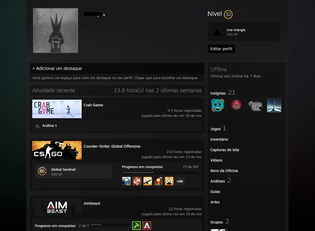Click the blue angry face badge
315x231 pixels.
tap(218, 105)
